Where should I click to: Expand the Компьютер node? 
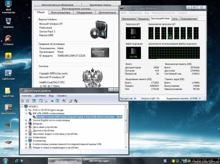26,141
